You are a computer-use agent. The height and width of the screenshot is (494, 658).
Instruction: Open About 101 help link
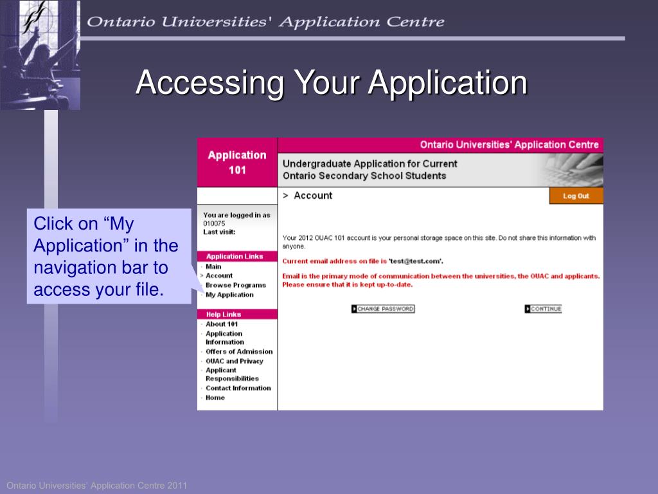point(222,324)
